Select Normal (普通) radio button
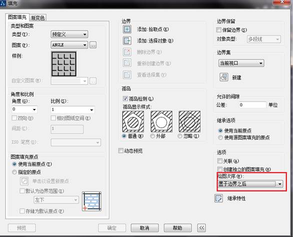The width and height of the screenshot is (293, 237). coord(124,136)
